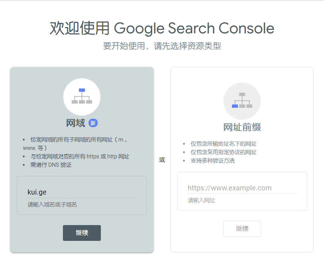Select the 网域 card heading
The width and height of the screenshot is (324, 263).
pos(76,123)
